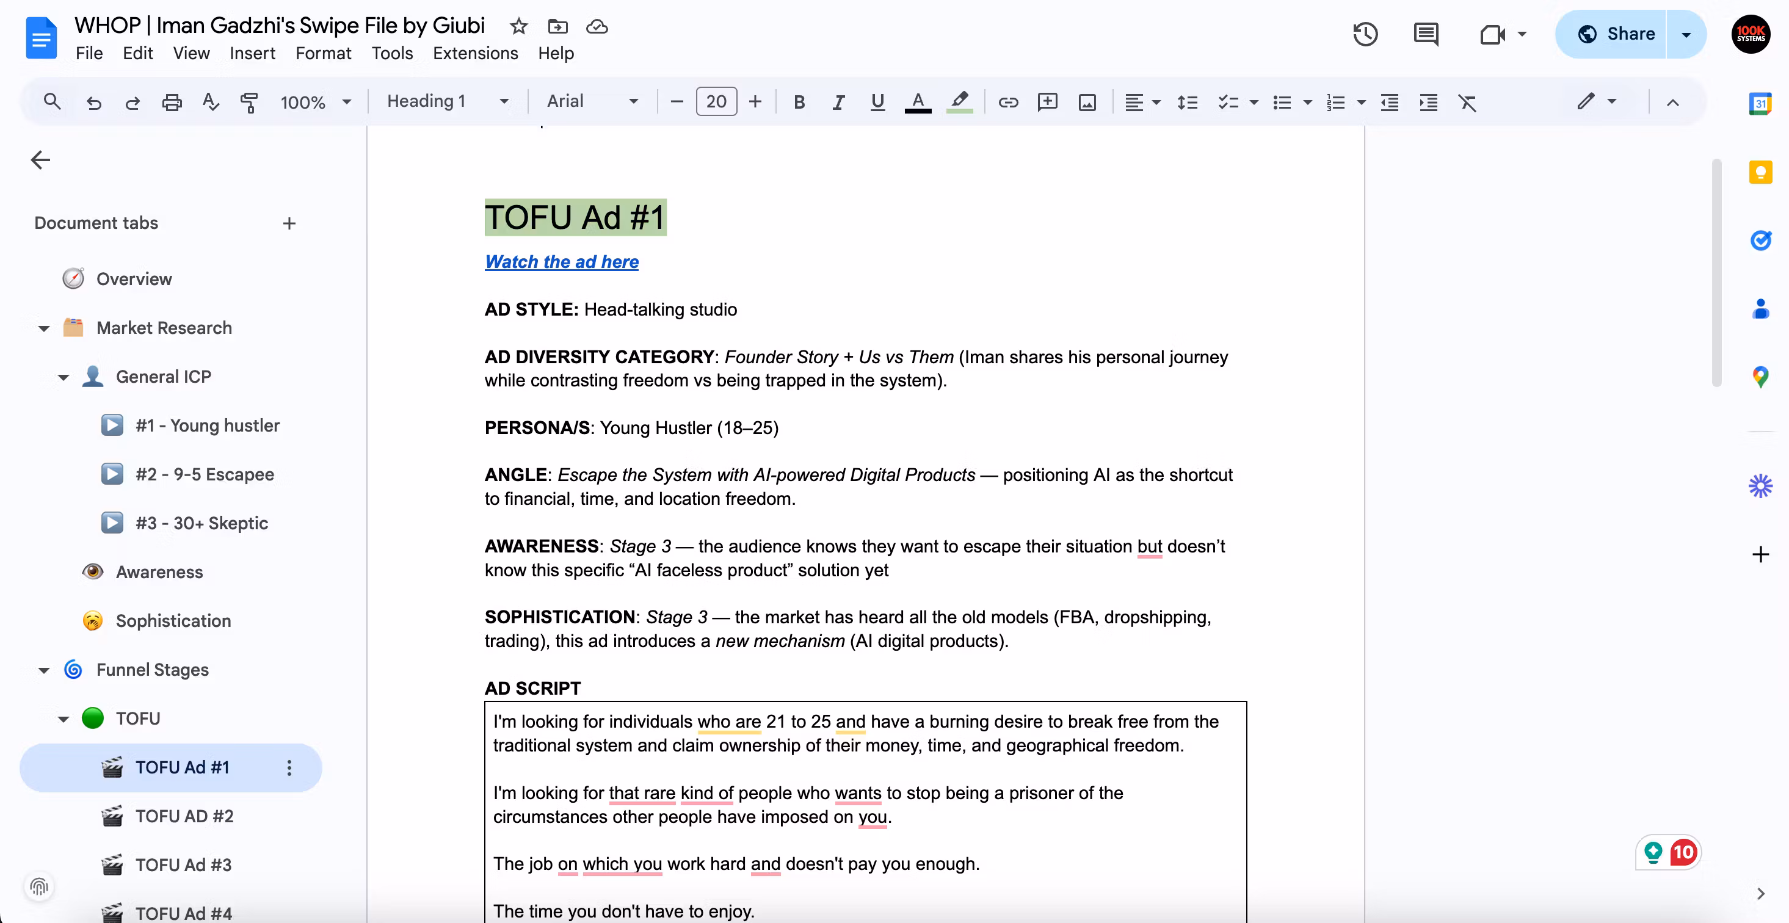This screenshot has height=923, width=1789.
Task: Click the font size input field
Action: pyautogui.click(x=716, y=101)
